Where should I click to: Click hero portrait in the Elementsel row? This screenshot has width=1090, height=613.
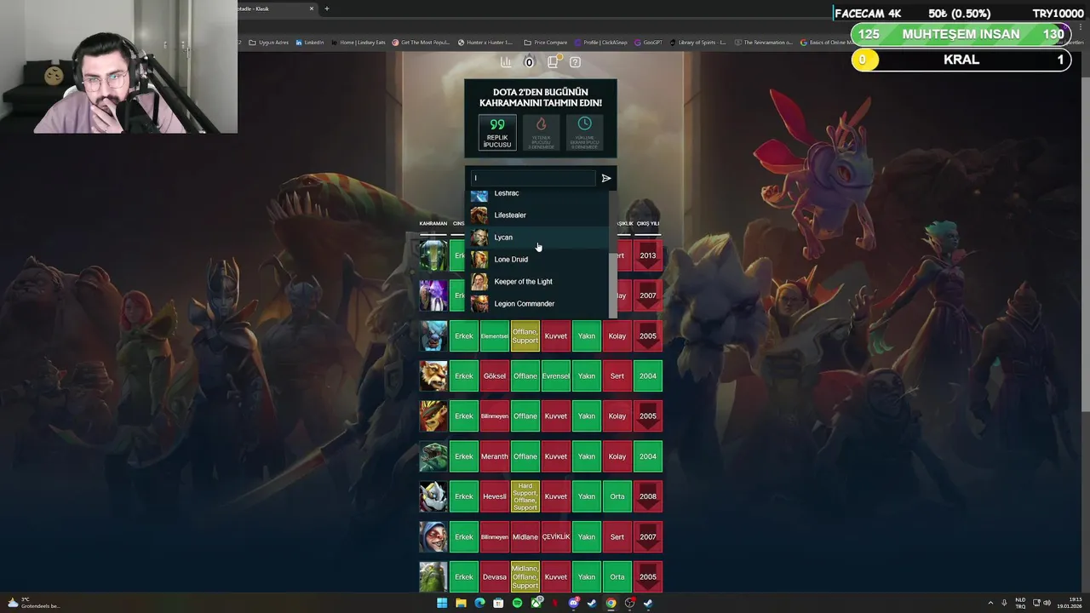point(433,335)
